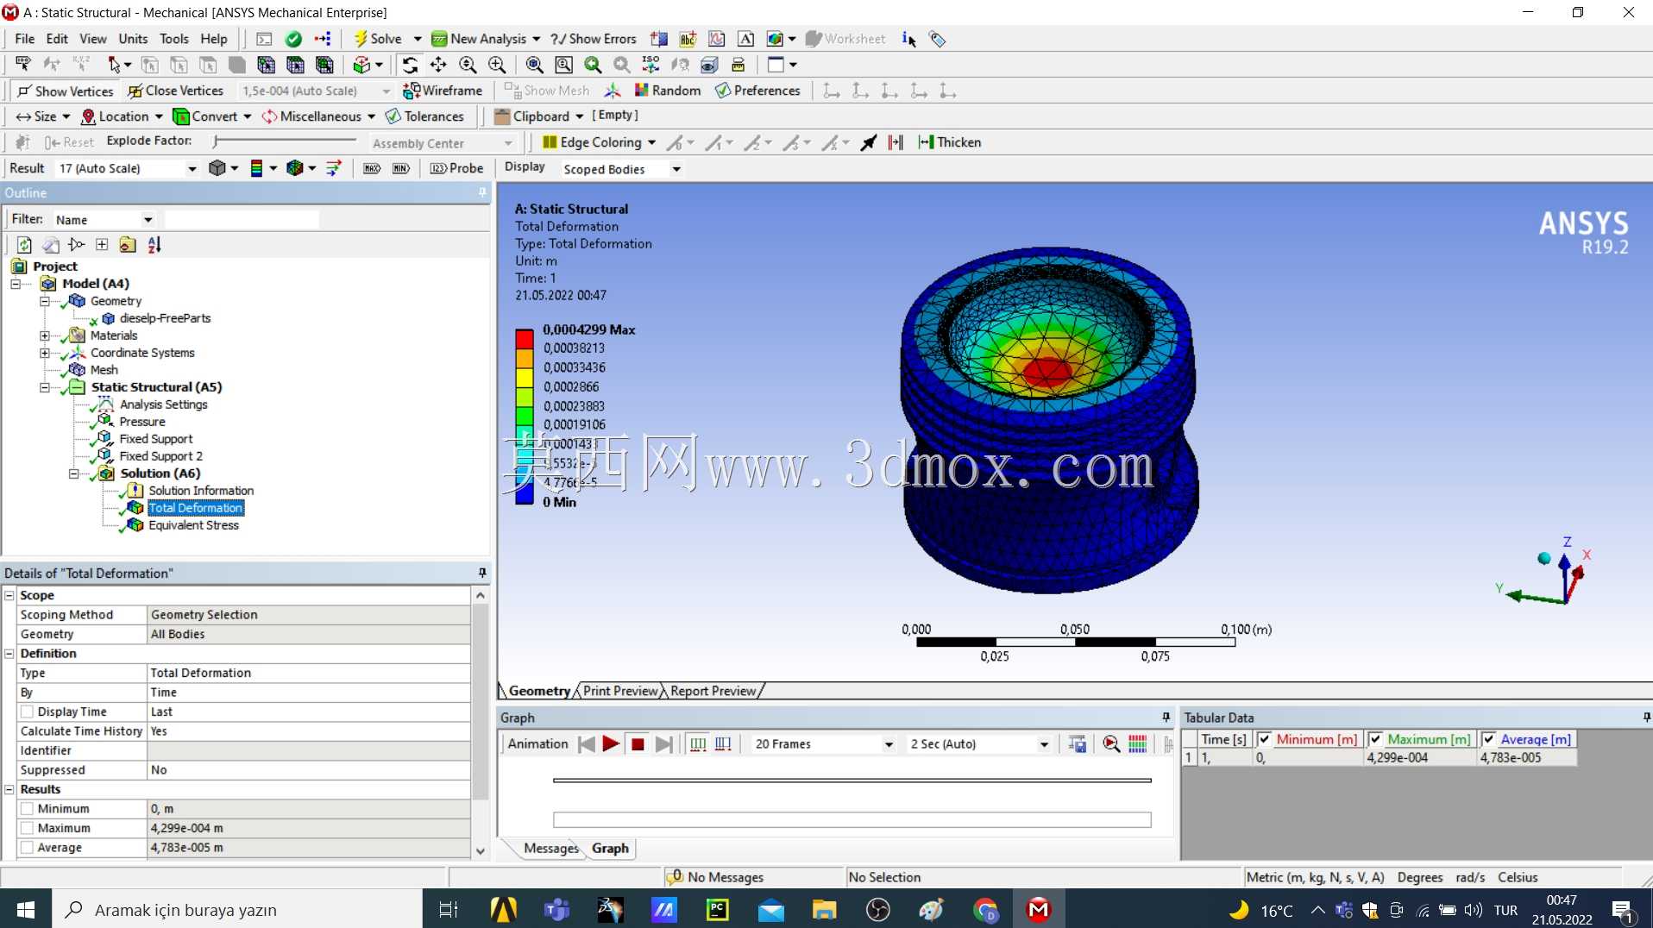Select the Pressure load tree item
This screenshot has height=928, width=1653.
click(142, 422)
